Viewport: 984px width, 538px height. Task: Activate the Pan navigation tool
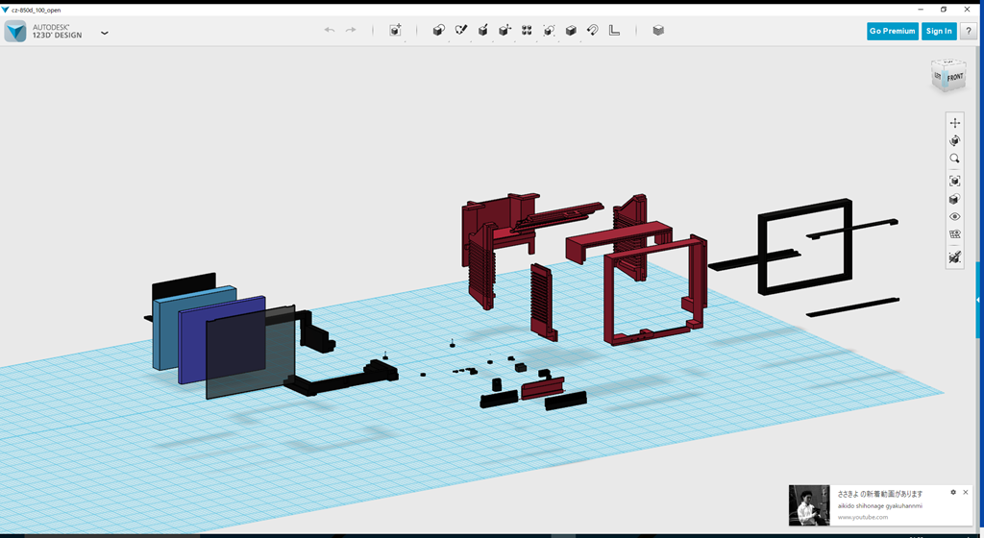954,123
